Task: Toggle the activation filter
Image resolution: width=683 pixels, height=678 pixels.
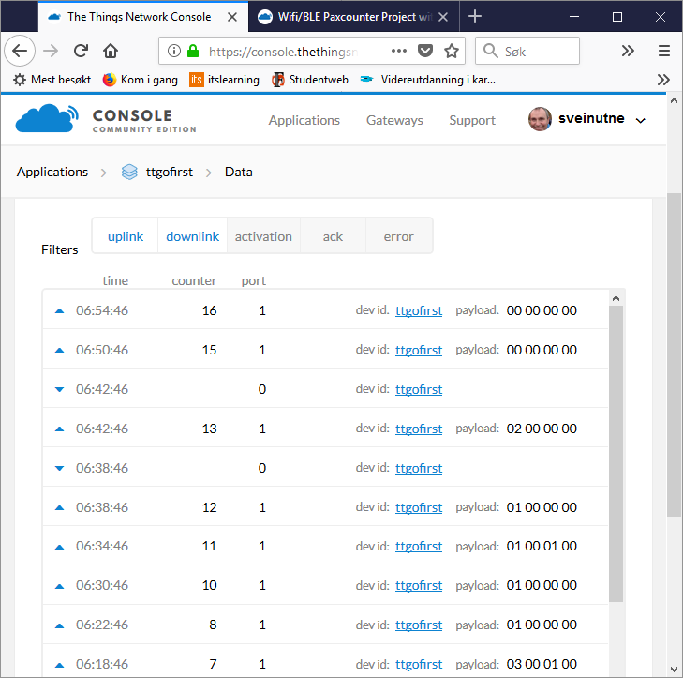Action: click(263, 236)
